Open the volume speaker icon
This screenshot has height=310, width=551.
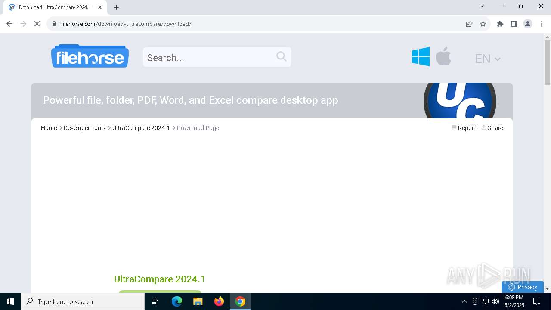pyautogui.click(x=495, y=301)
